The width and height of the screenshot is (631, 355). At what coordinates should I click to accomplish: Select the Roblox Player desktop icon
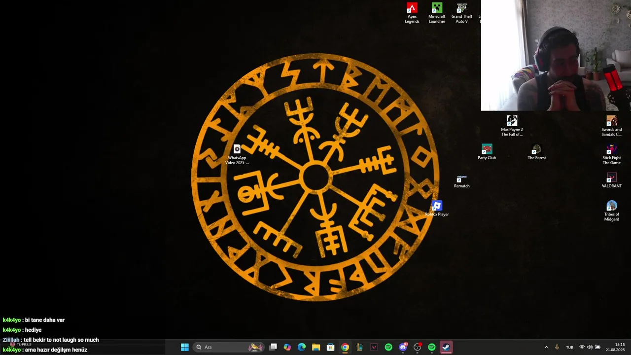point(437,209)
